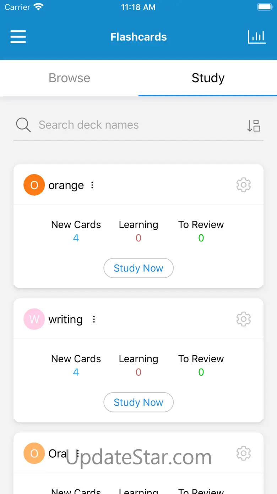Viewport: 277px width, 494px height.
Task: Tap the orange deck avatar circle
Action: [x=34, y=185]
